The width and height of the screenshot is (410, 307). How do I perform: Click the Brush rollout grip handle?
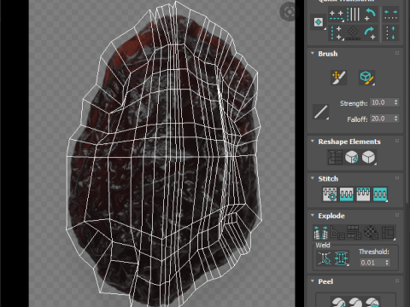[x=397, y=53]
